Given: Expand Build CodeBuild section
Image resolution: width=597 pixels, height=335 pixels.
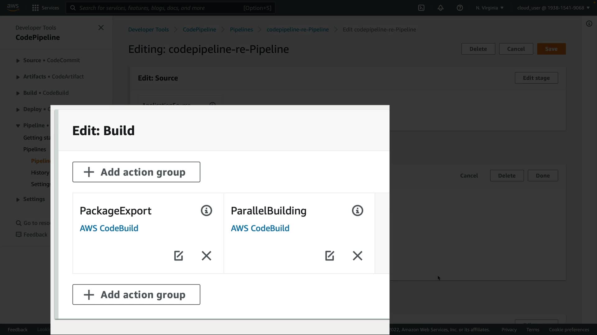Looking at the screenshot, I should 18,93.
